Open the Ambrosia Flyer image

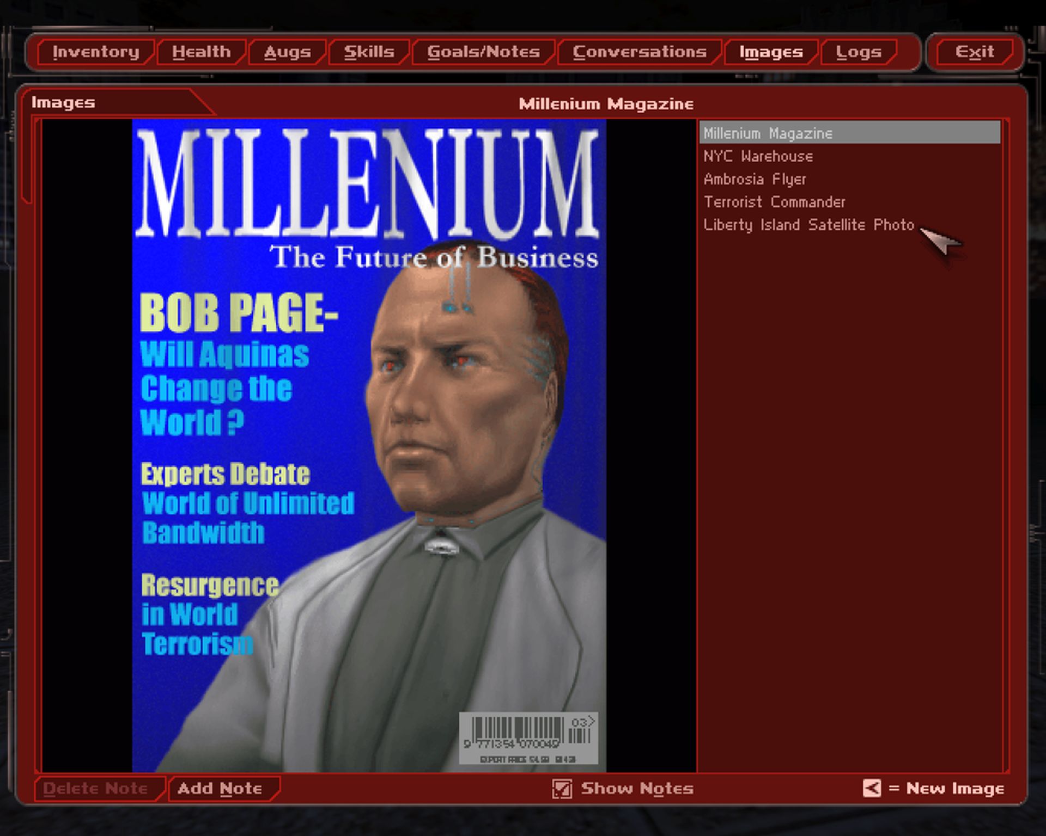[x=755, y=180]
